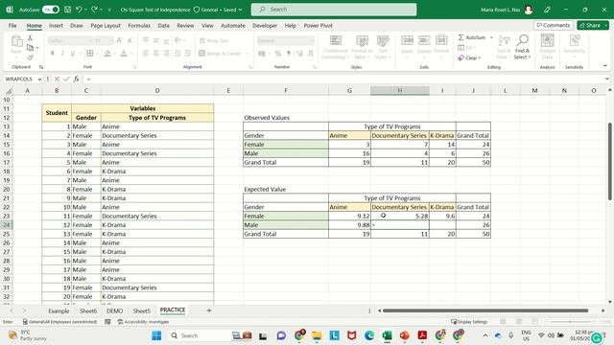Click the Excel icon in taskbar
The height and width of the screenshot is (345, 614).
point(387,335)
